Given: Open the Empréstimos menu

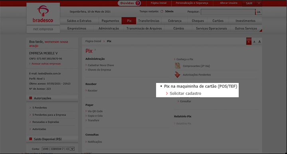Looking at the screenshot, I should click(x=77, y=29).
